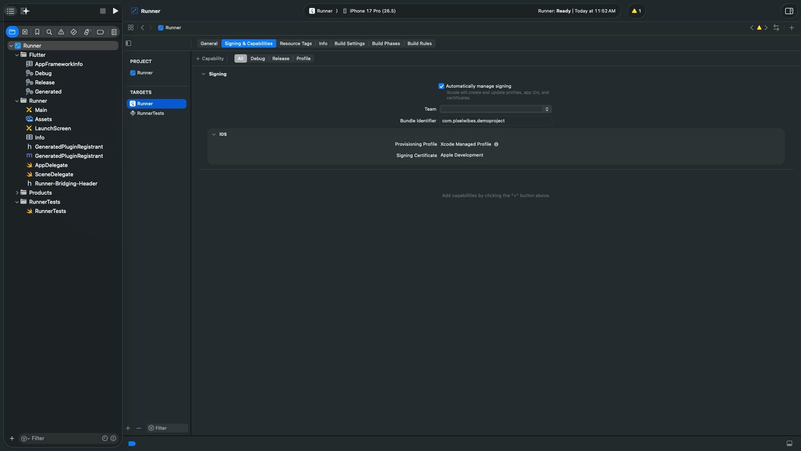Viewport: 801px width, 451px height.
Task: Open the navigator filter options menu
Action: click(x=25, y=438)
